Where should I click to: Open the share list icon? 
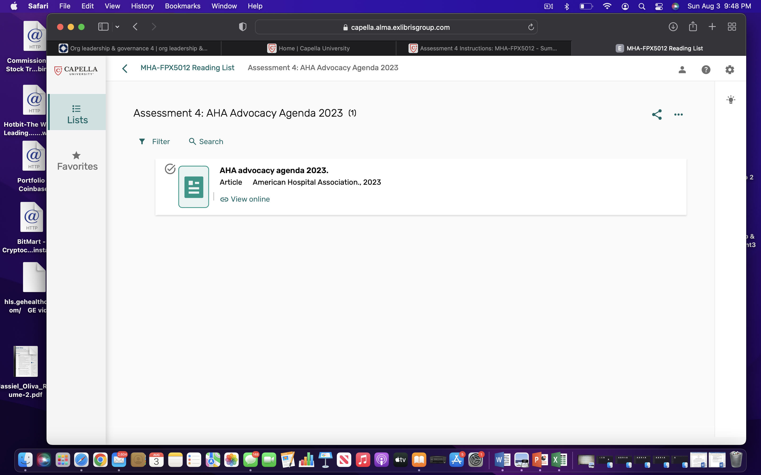click(657, 114)
